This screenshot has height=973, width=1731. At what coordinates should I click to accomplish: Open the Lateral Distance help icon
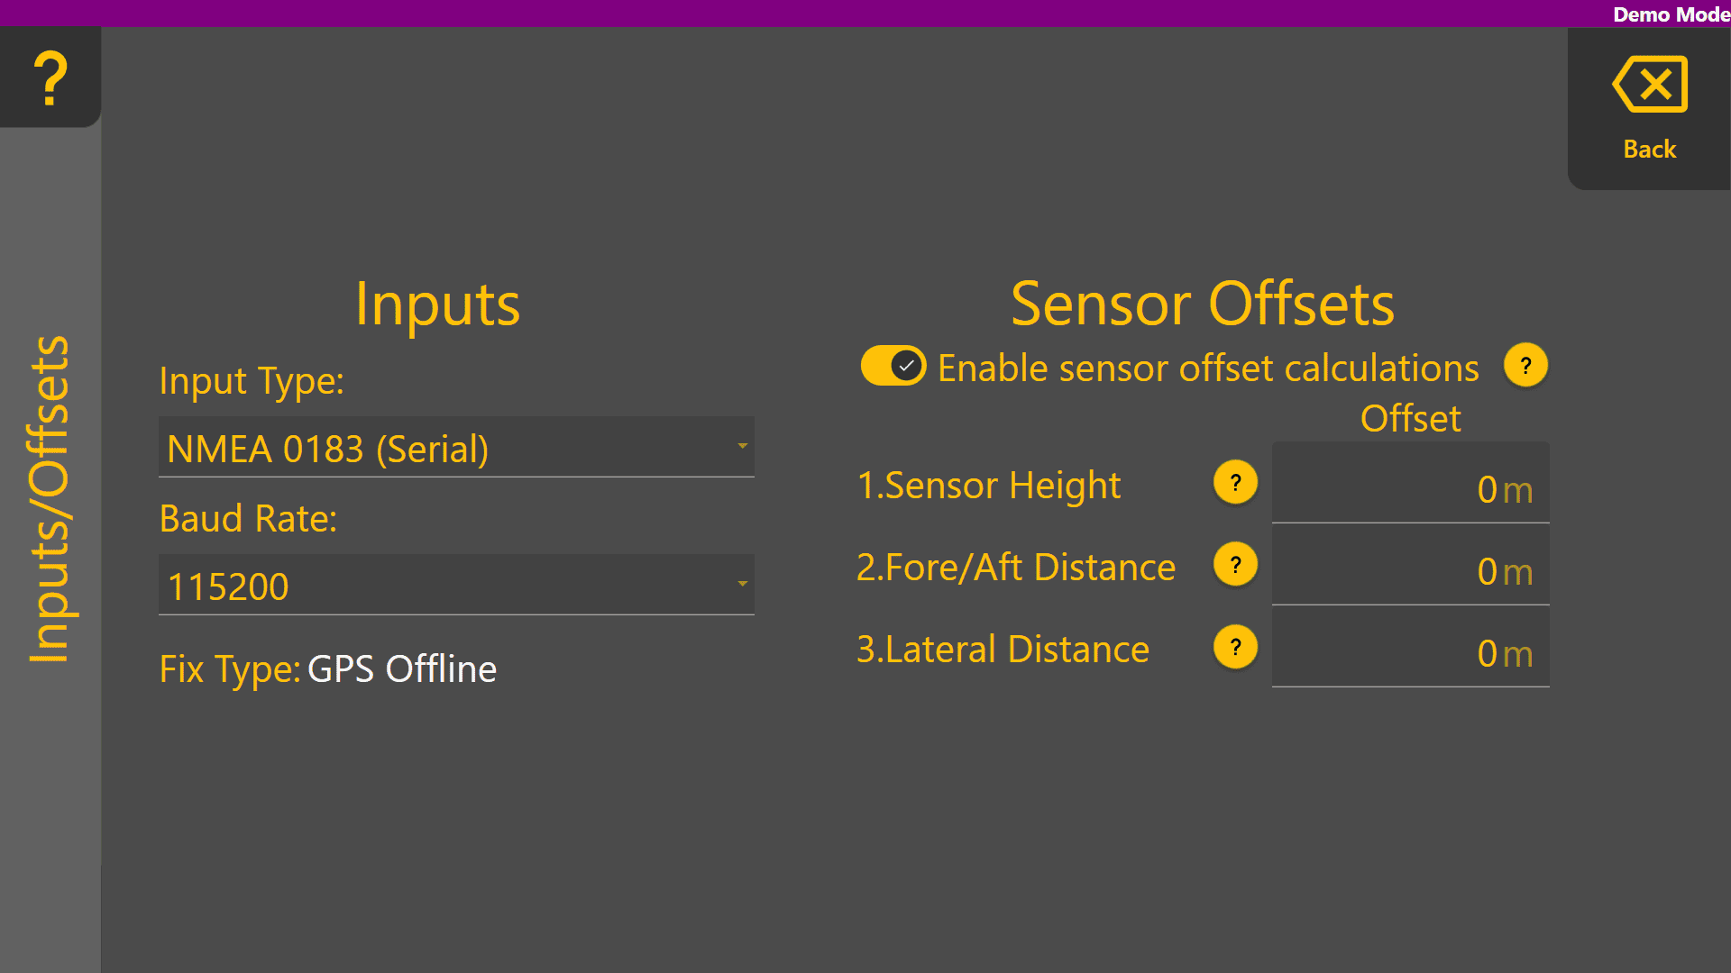[x=1235, y=647]
